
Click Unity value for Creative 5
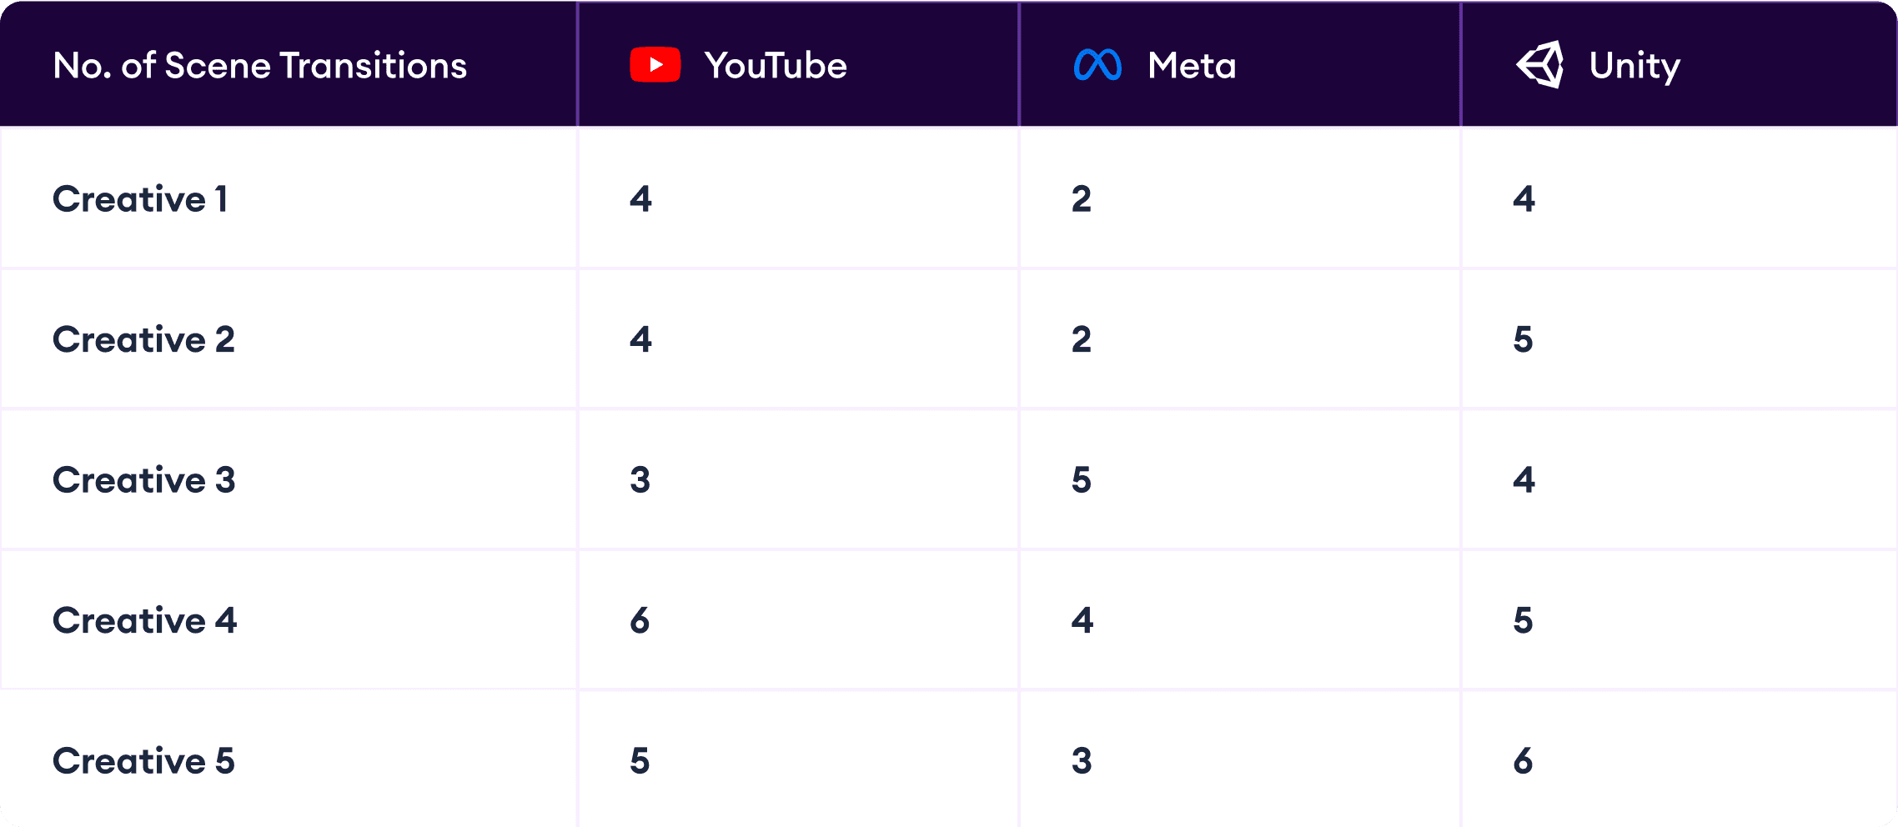coord(1524,761)
